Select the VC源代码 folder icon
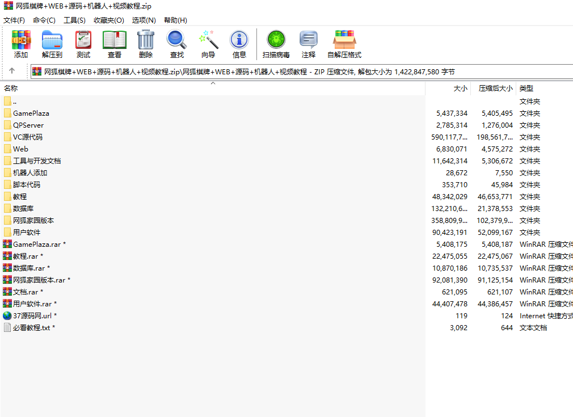The width and height of the screenshot is (573, 417). point(7,137)
